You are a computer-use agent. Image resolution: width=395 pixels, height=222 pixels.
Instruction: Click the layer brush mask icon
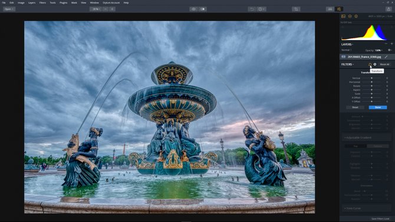pos(386,57)
